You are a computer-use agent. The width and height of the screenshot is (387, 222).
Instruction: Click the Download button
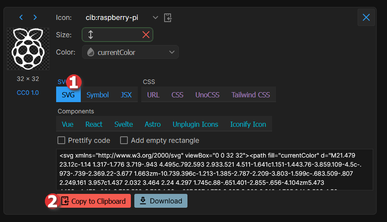(x=161, y=201)
